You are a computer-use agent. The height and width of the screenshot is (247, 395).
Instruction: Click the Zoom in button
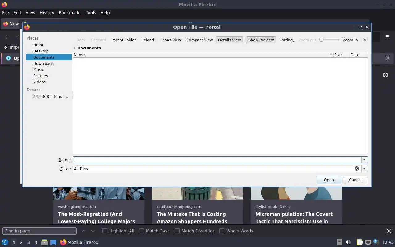tap(350, 40)
